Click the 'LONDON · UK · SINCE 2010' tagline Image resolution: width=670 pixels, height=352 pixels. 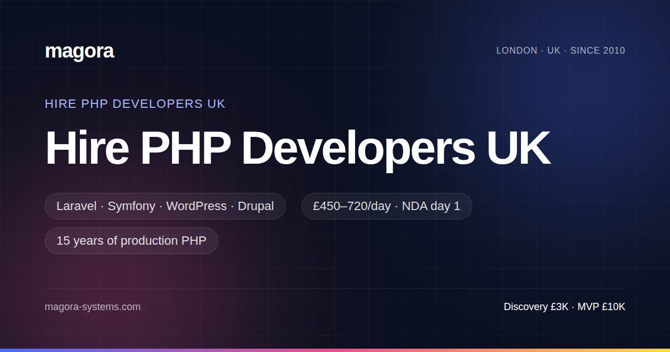tap(561, 50)
